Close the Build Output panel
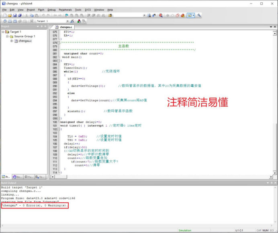This screenshot has width=278, height=233. pos(275,183)
